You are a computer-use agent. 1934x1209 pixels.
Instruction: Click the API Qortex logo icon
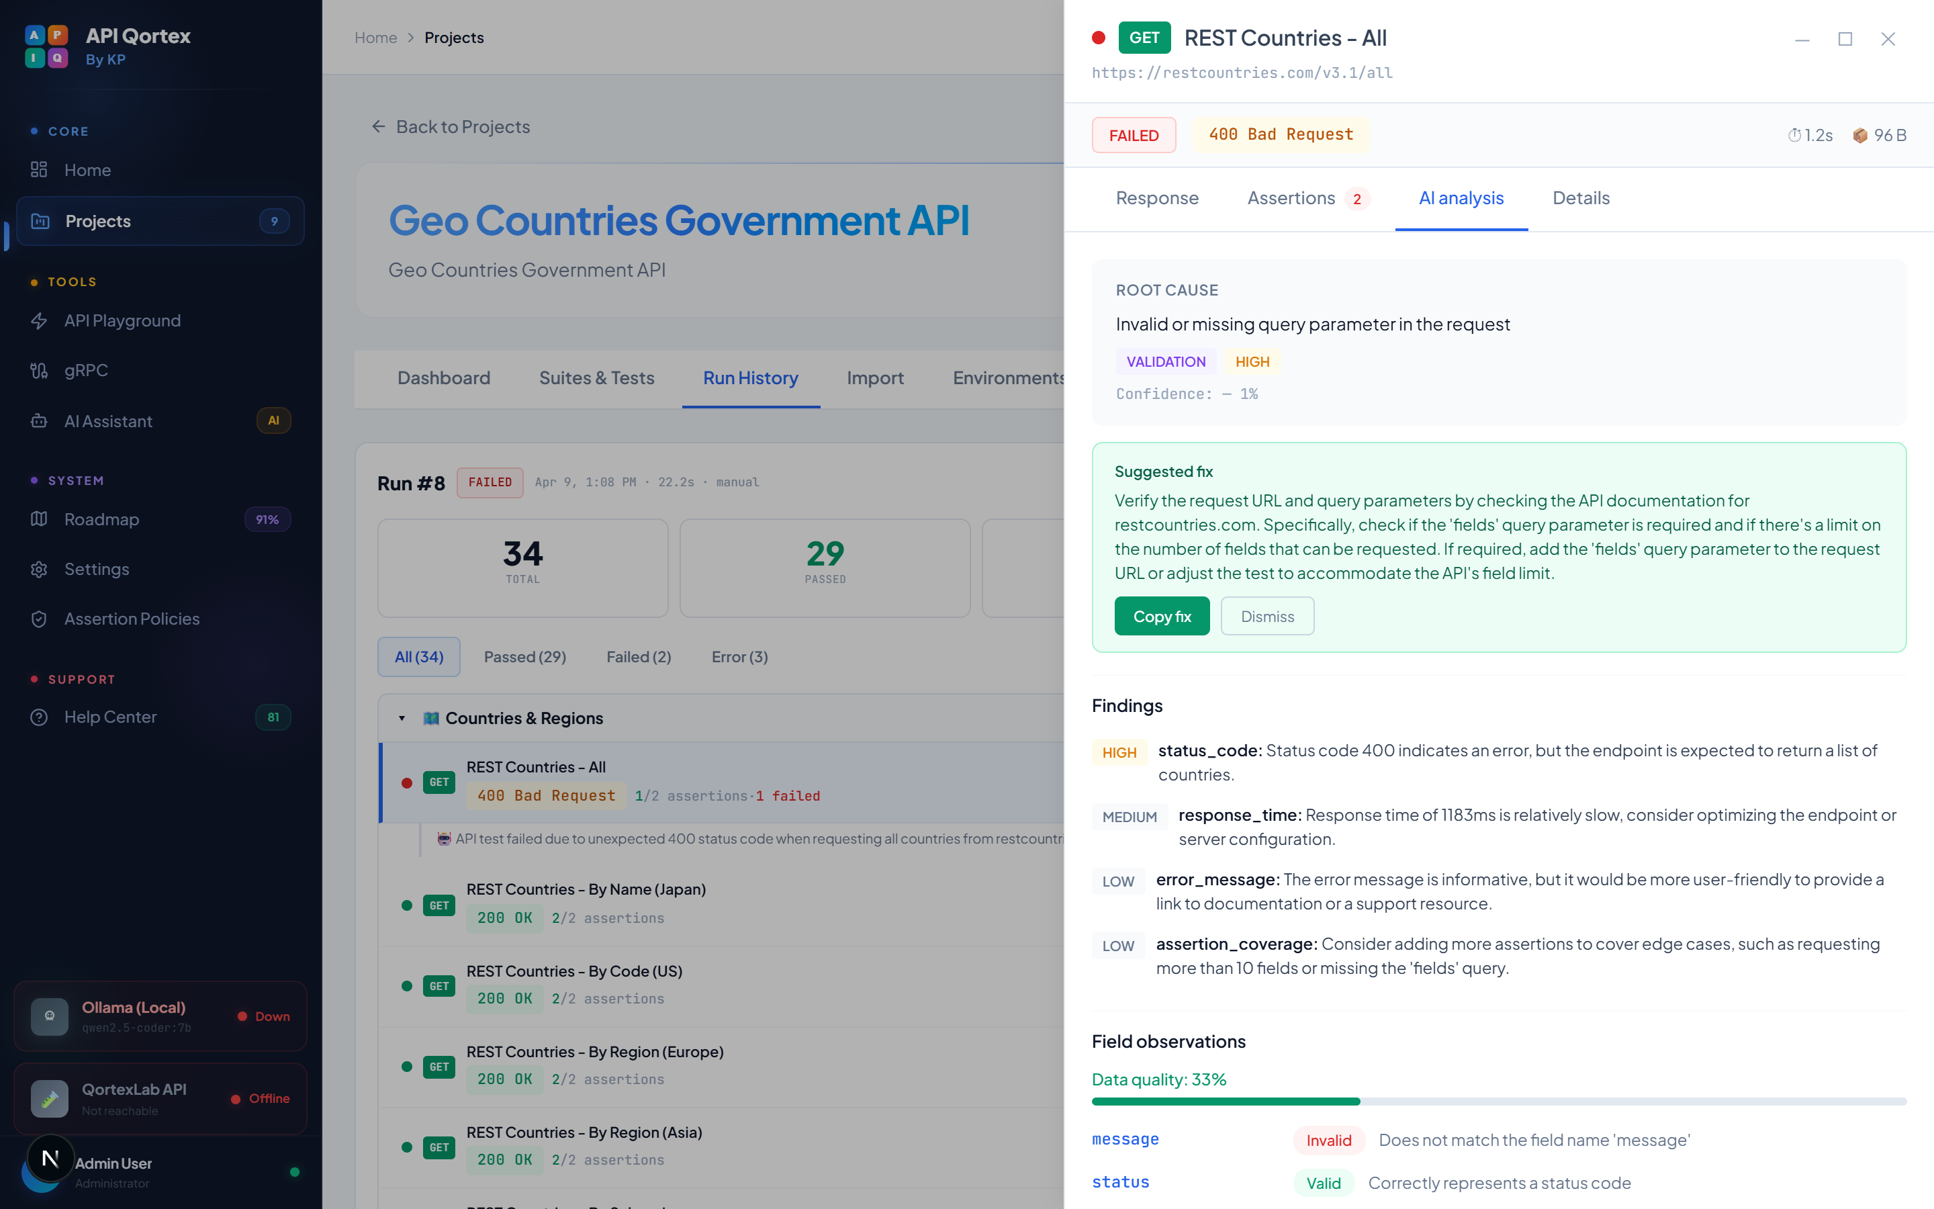[x=46, y=46]
